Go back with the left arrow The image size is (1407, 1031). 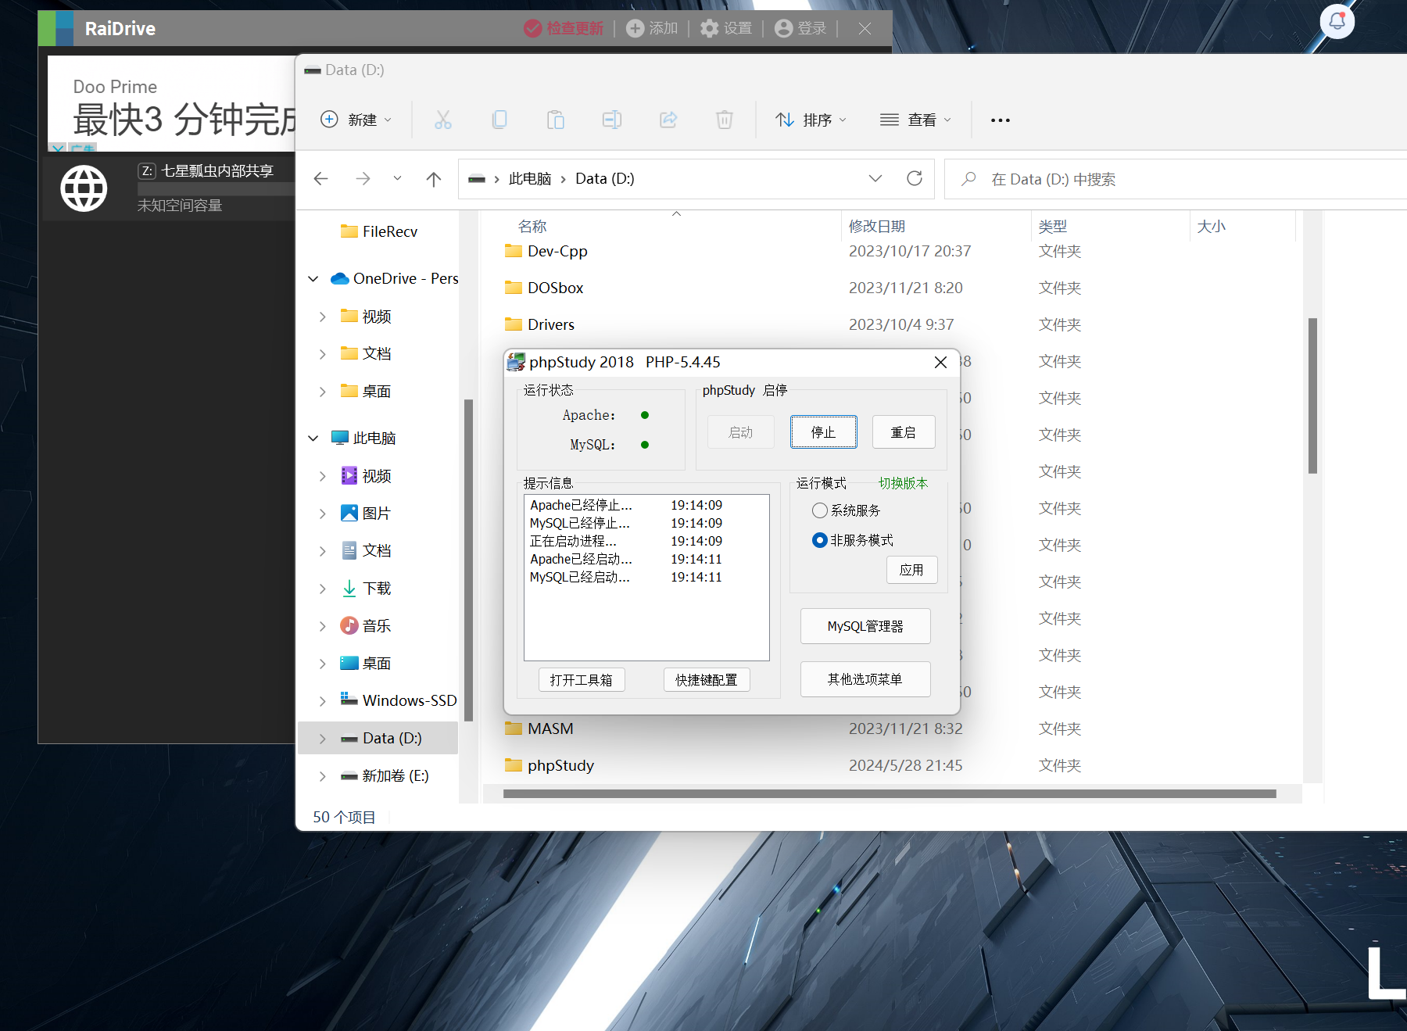[x=320, y=179]
